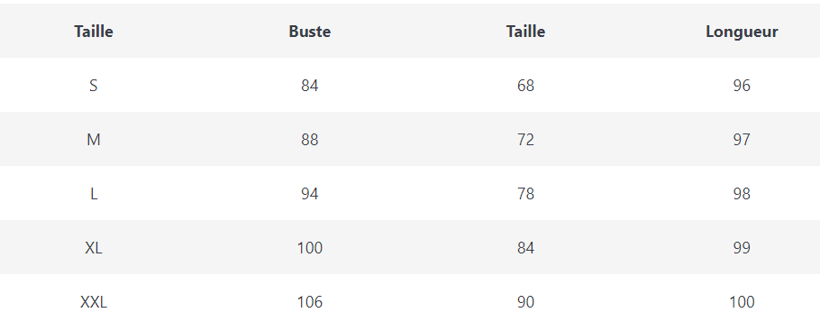Click the Buste column header

click(310, 32)
